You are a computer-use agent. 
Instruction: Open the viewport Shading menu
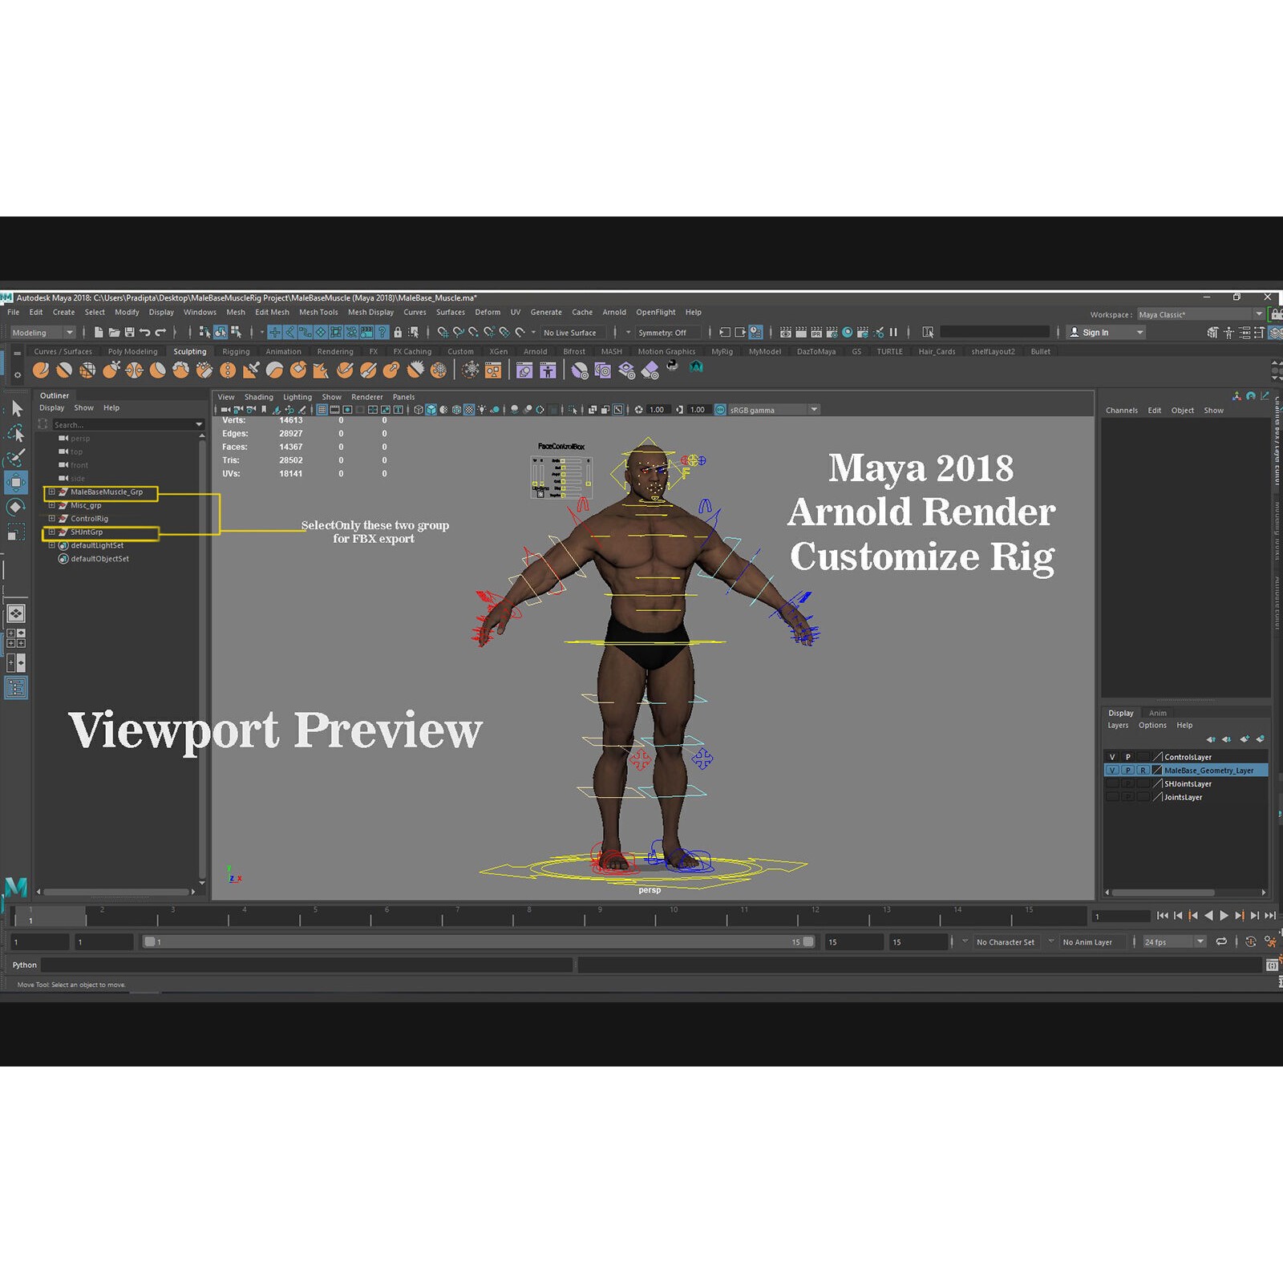(258, 397)
